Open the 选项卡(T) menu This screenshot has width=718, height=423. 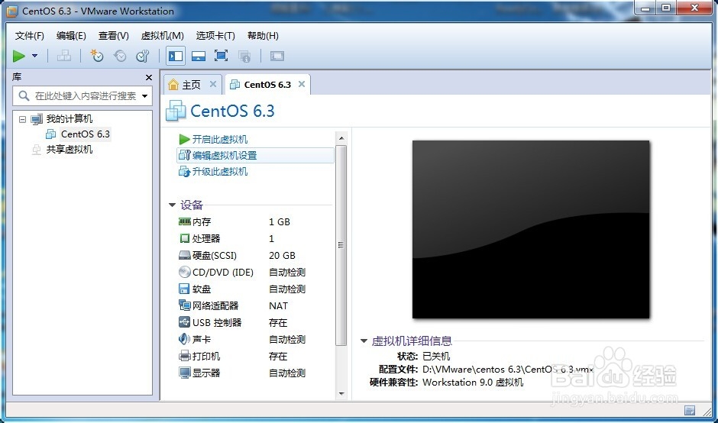coord(215,36)
